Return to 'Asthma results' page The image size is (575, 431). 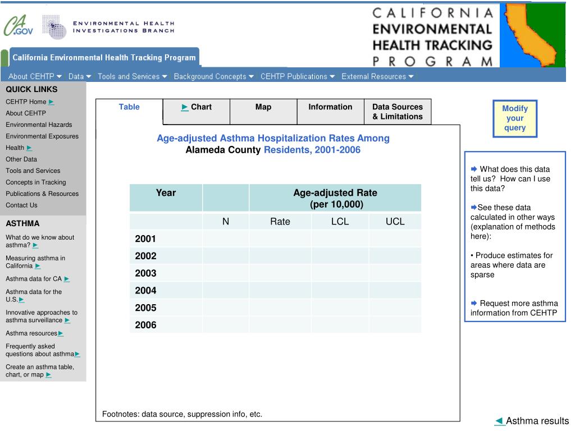[x=537, y=421]
